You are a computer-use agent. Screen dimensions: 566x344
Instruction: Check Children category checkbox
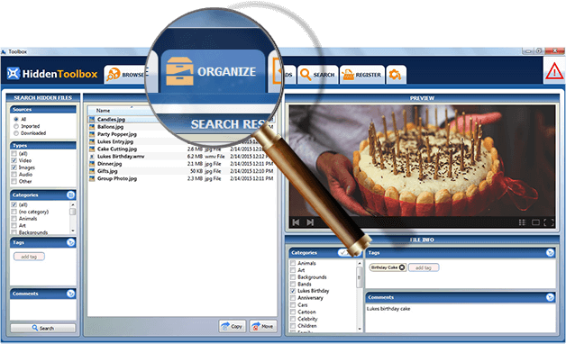[x=293, y=326]
